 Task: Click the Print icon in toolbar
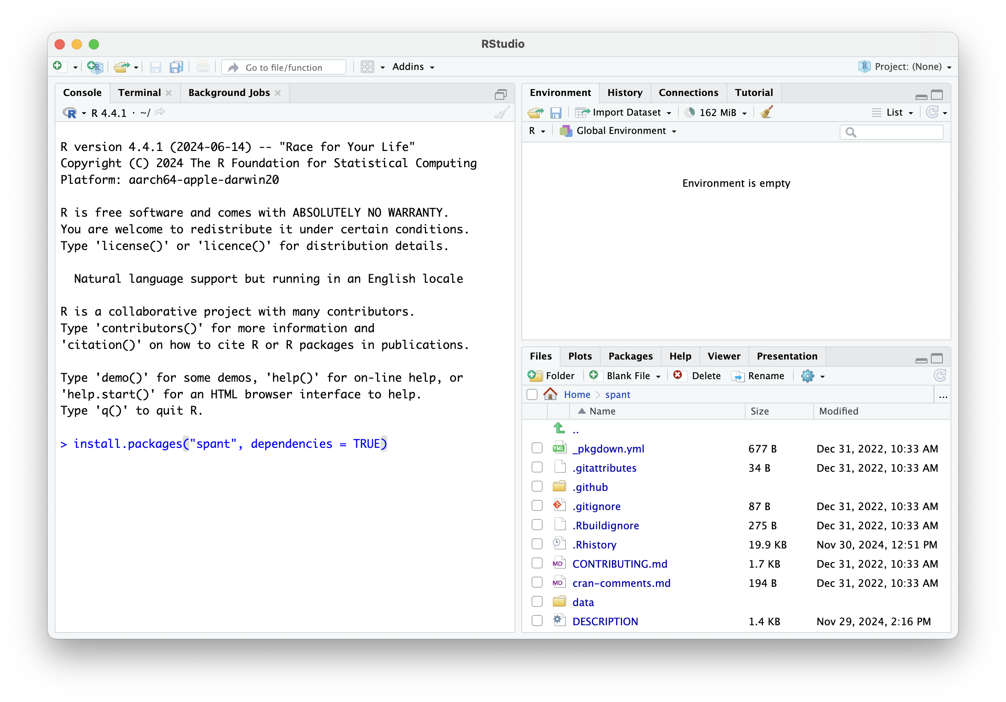tap(202, 67)
